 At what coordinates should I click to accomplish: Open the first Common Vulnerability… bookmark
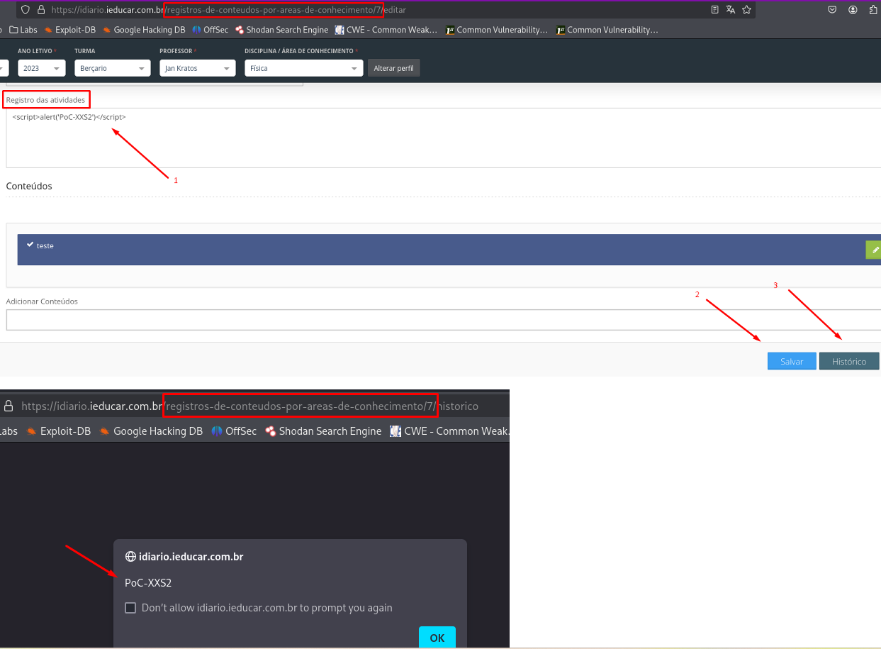click(497, 30)
